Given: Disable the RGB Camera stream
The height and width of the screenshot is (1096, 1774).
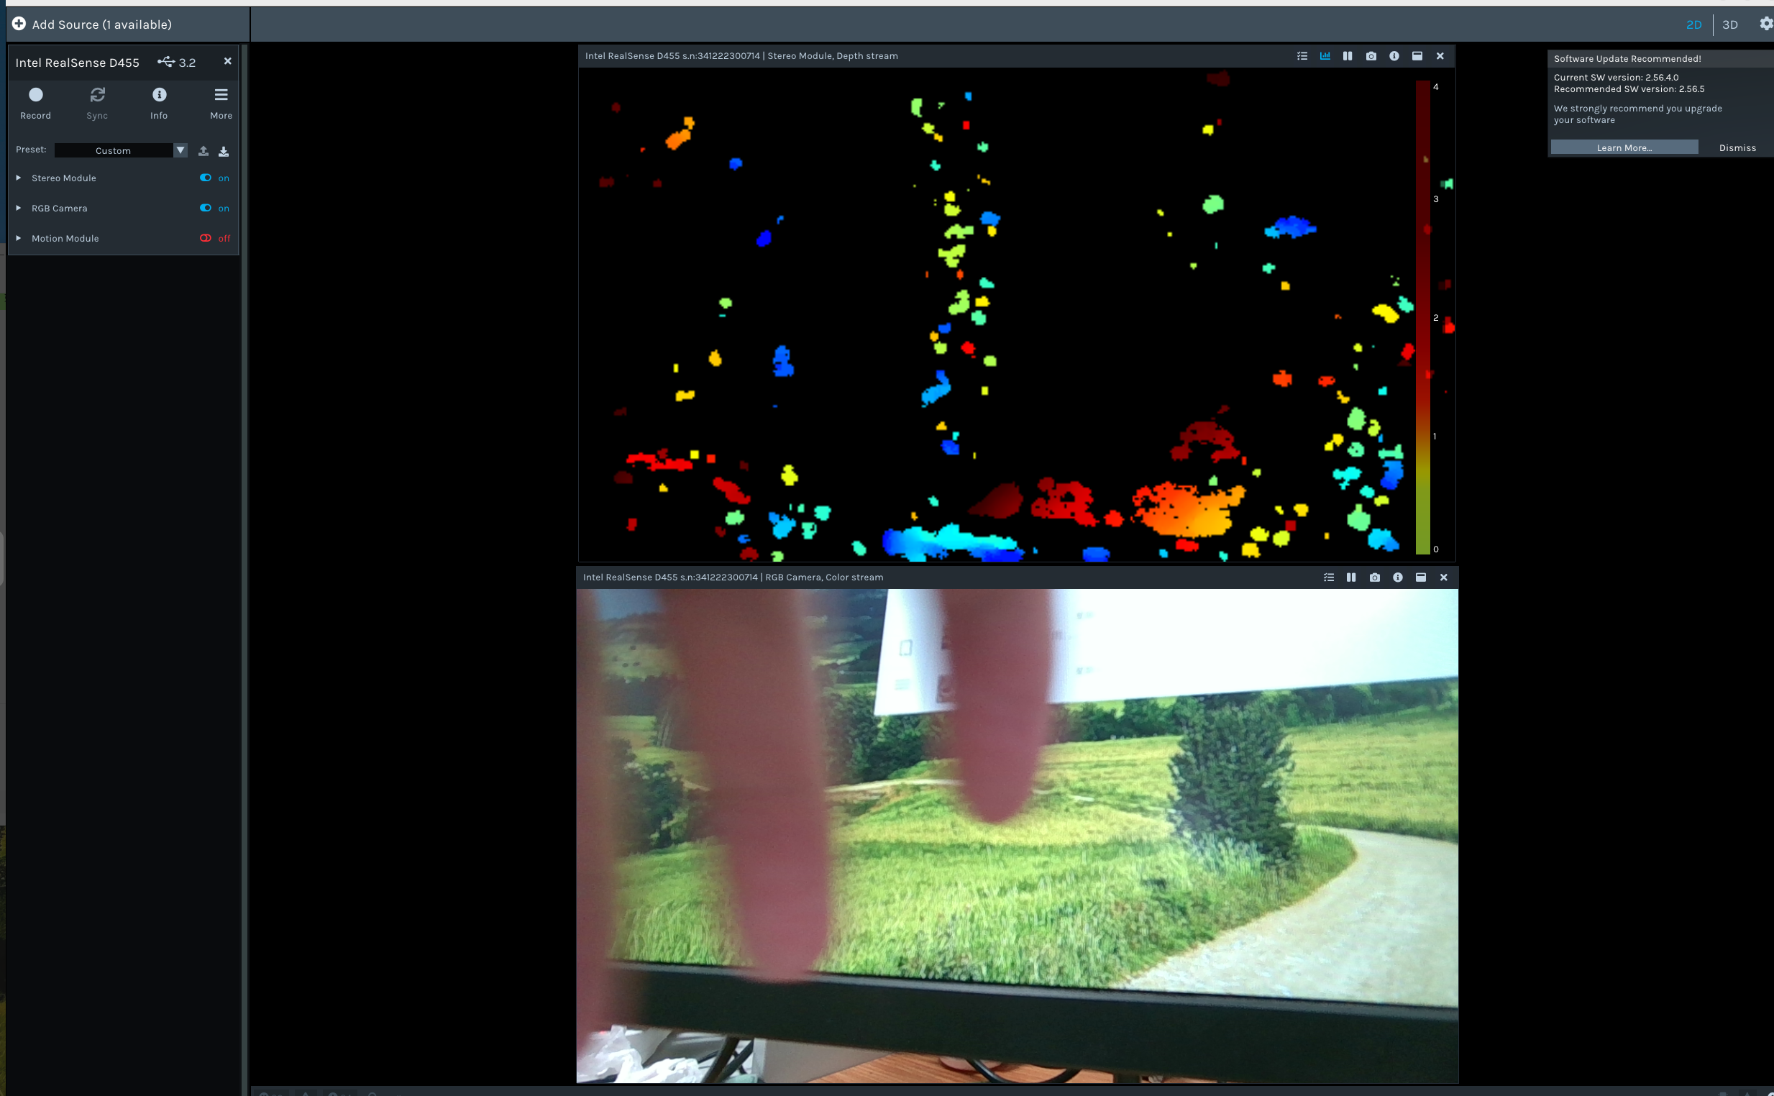Looking at the screenshot, I should pos(206,208).
